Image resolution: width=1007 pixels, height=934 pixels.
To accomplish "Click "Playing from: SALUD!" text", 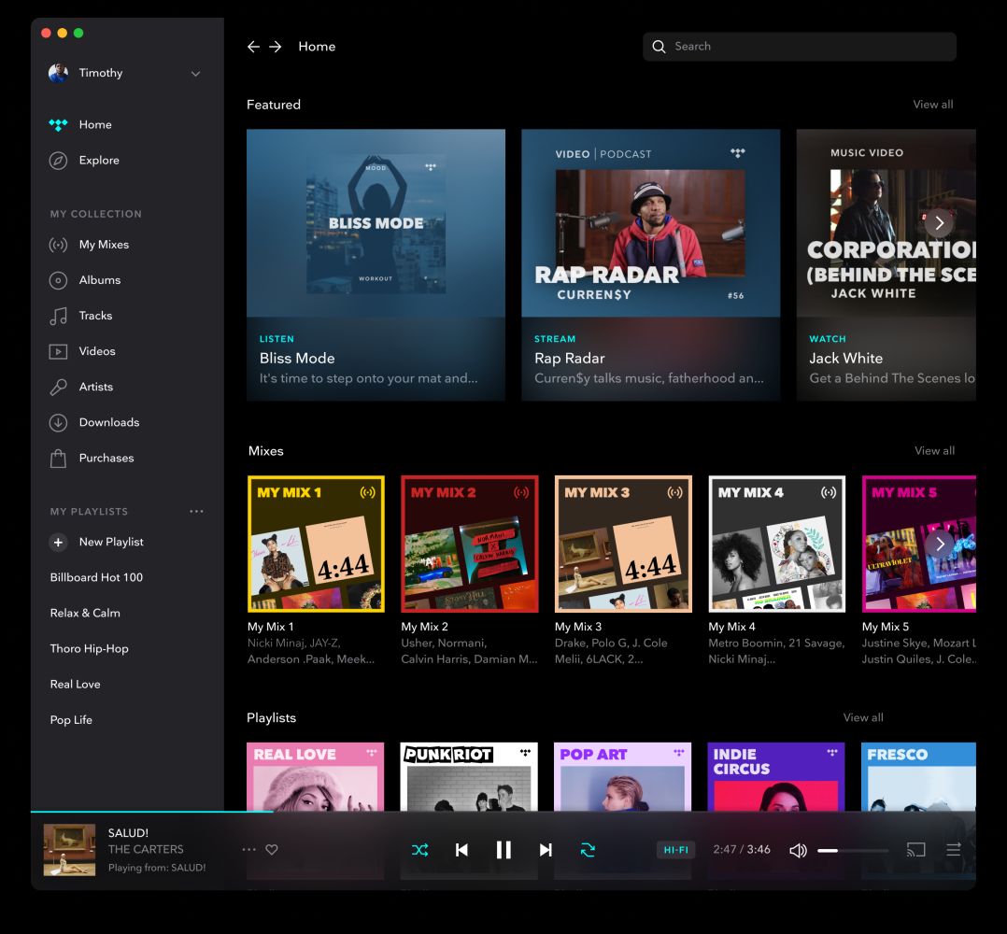I will coord(157,868).
